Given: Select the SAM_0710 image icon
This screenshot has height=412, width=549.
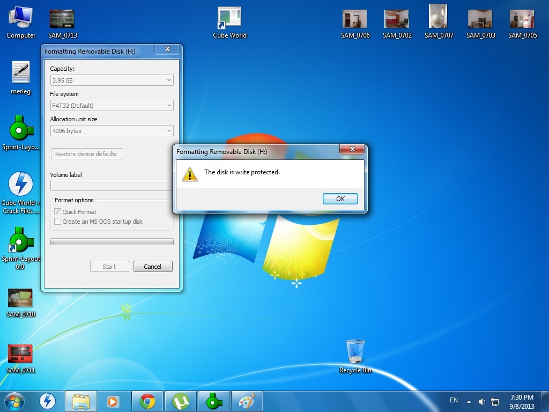Looking at the screenshot, I should pyautogui.click(x=21, y=303).
